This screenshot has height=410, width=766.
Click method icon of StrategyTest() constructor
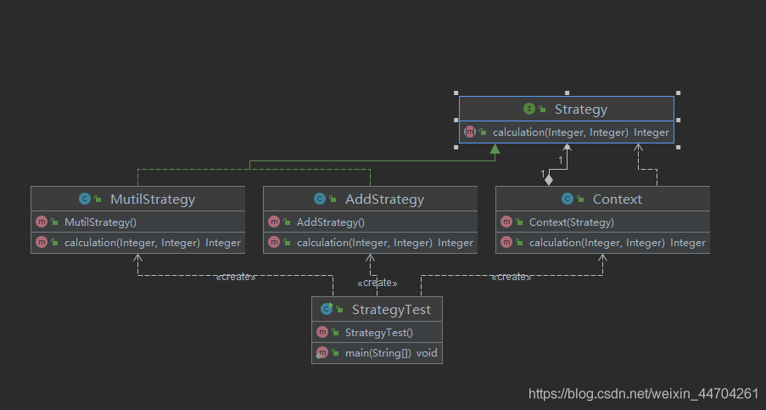(x=322, y=332)
